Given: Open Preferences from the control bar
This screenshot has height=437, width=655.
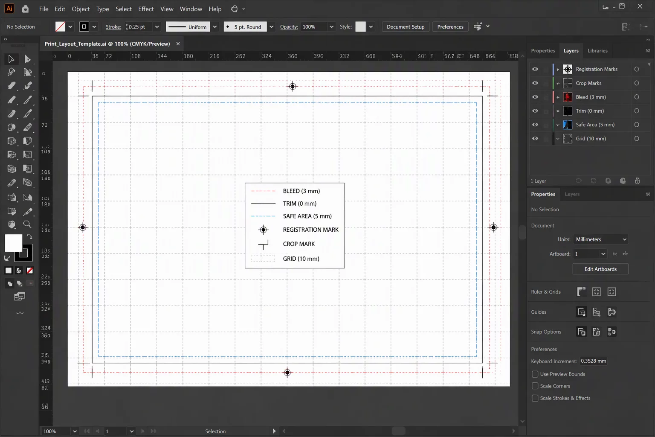Looking at the screenshot, I should coord(450,27).
